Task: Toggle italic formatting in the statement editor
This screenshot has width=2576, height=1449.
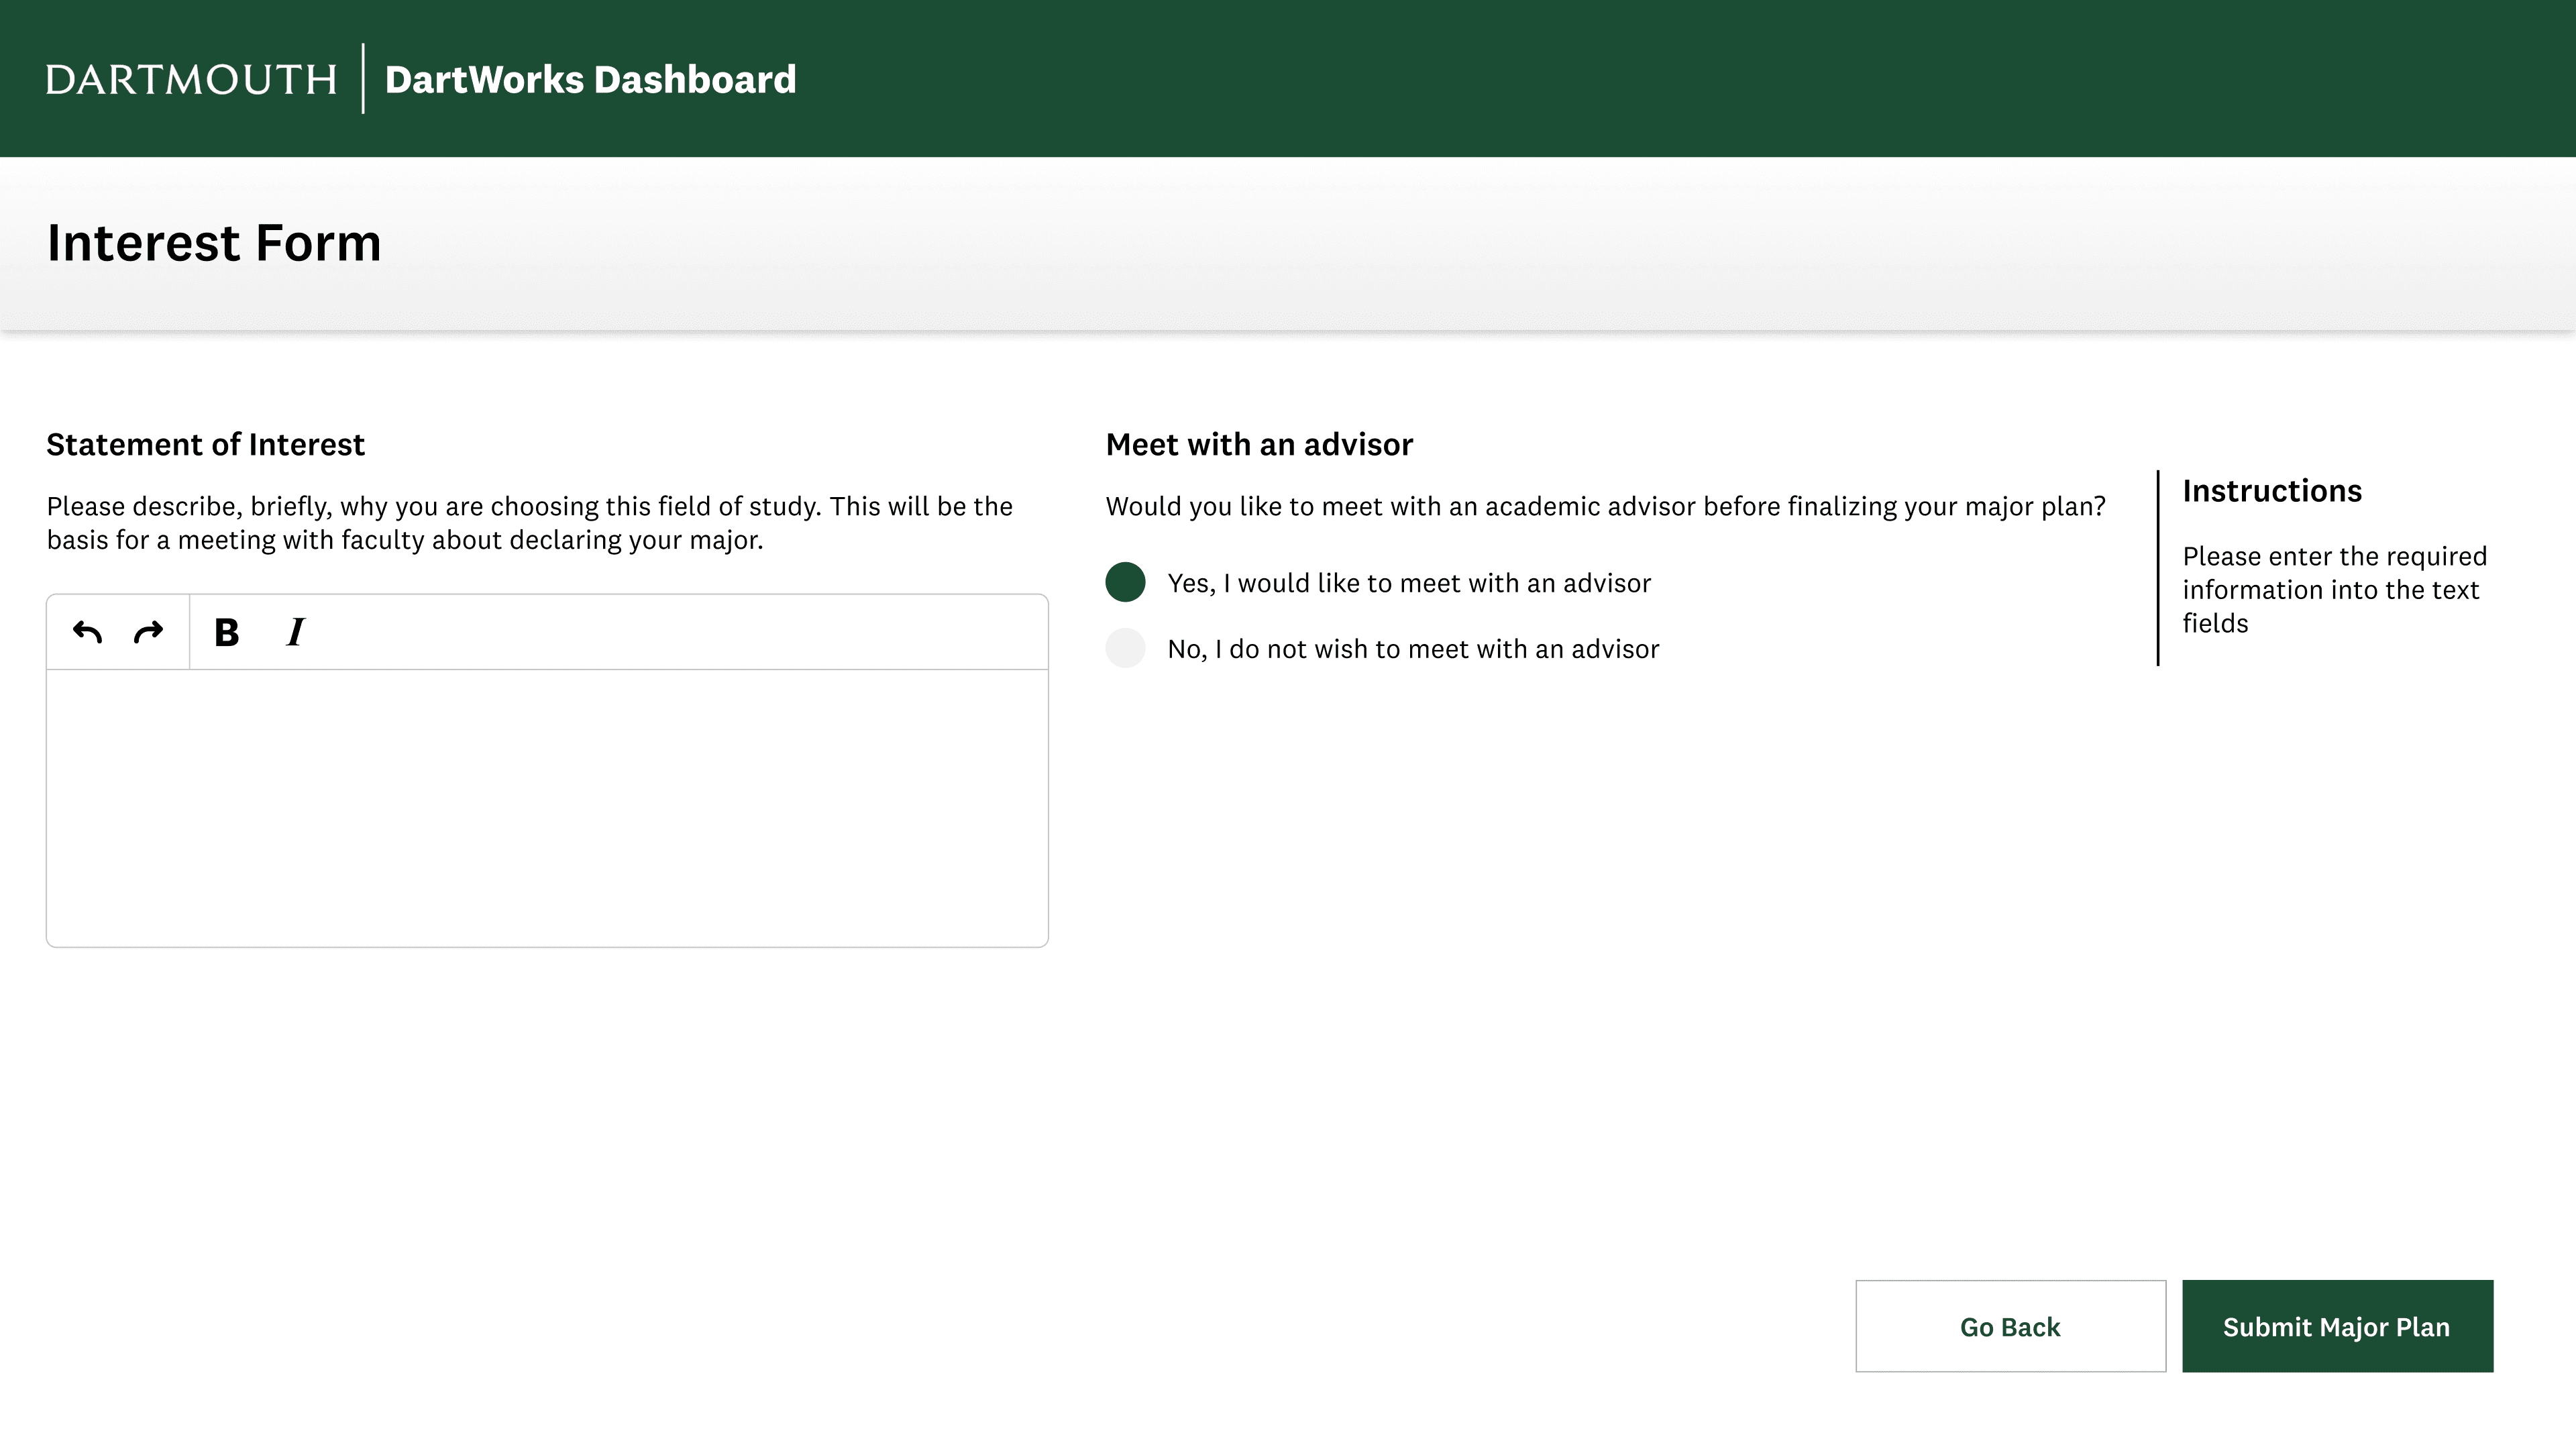Action: pyautogui.click(x=295, y=632)
